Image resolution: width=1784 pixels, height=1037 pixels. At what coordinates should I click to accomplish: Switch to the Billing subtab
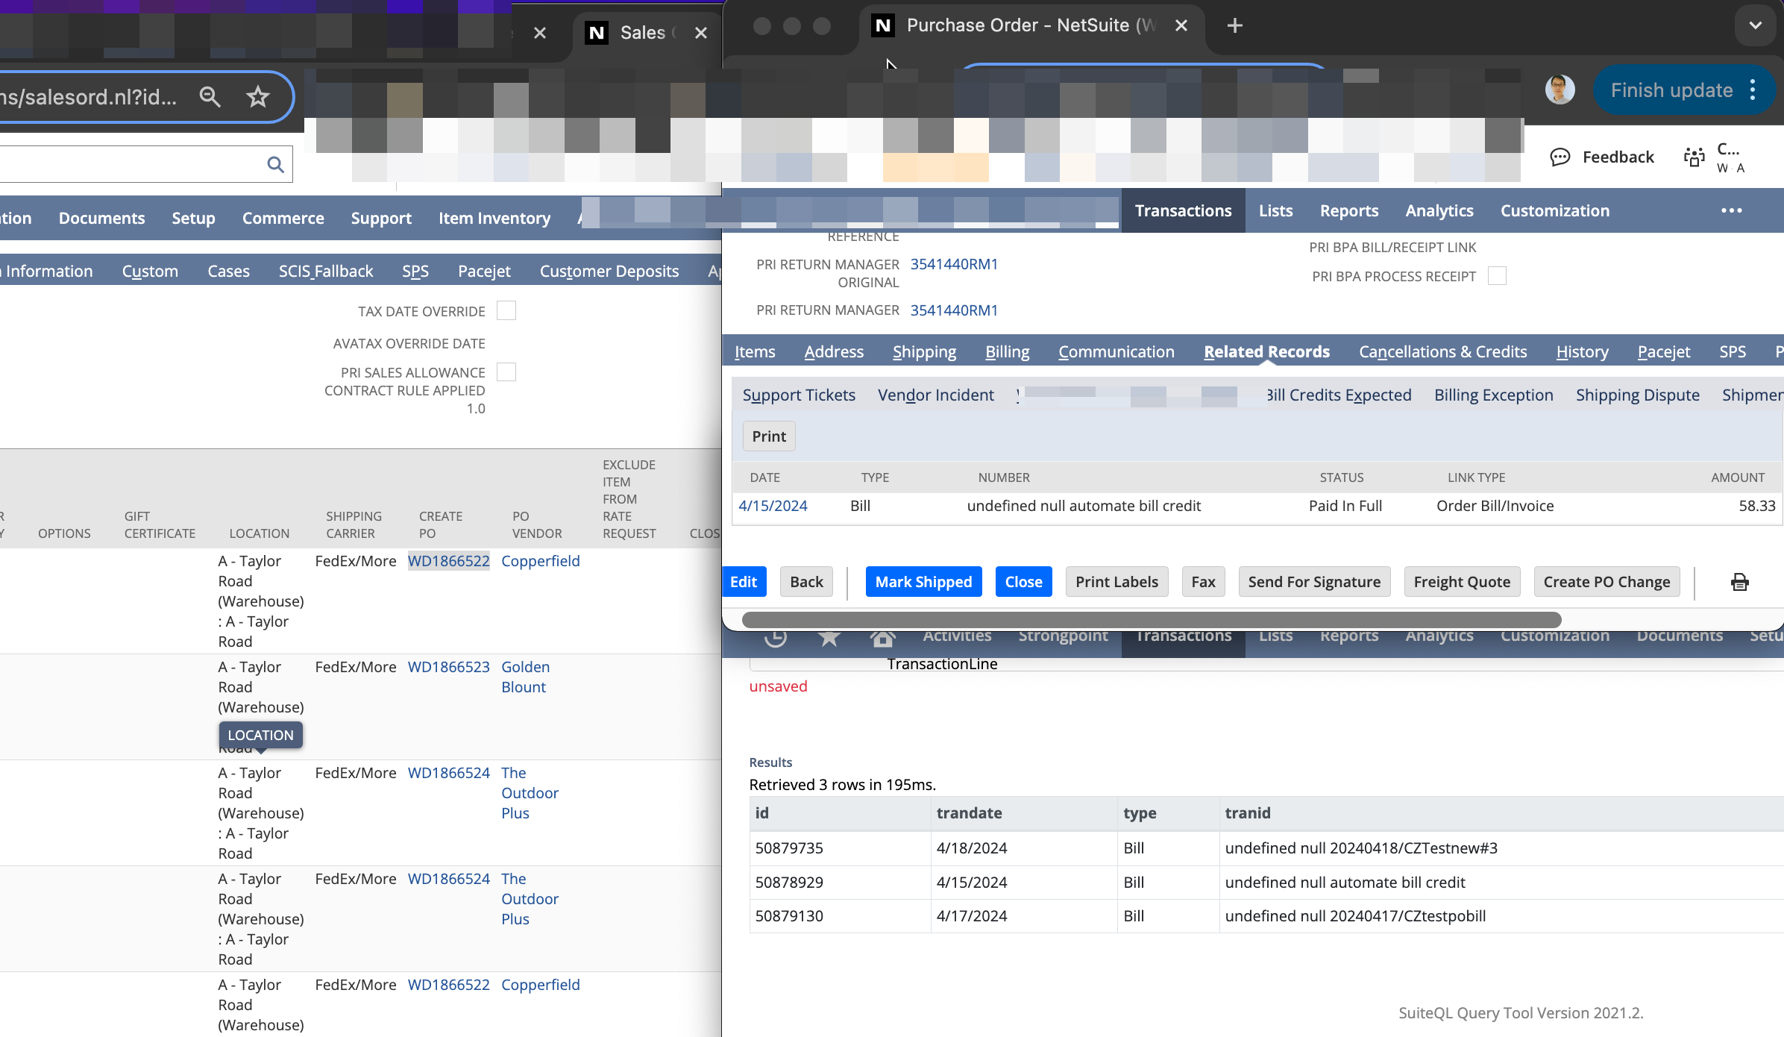1008,351
